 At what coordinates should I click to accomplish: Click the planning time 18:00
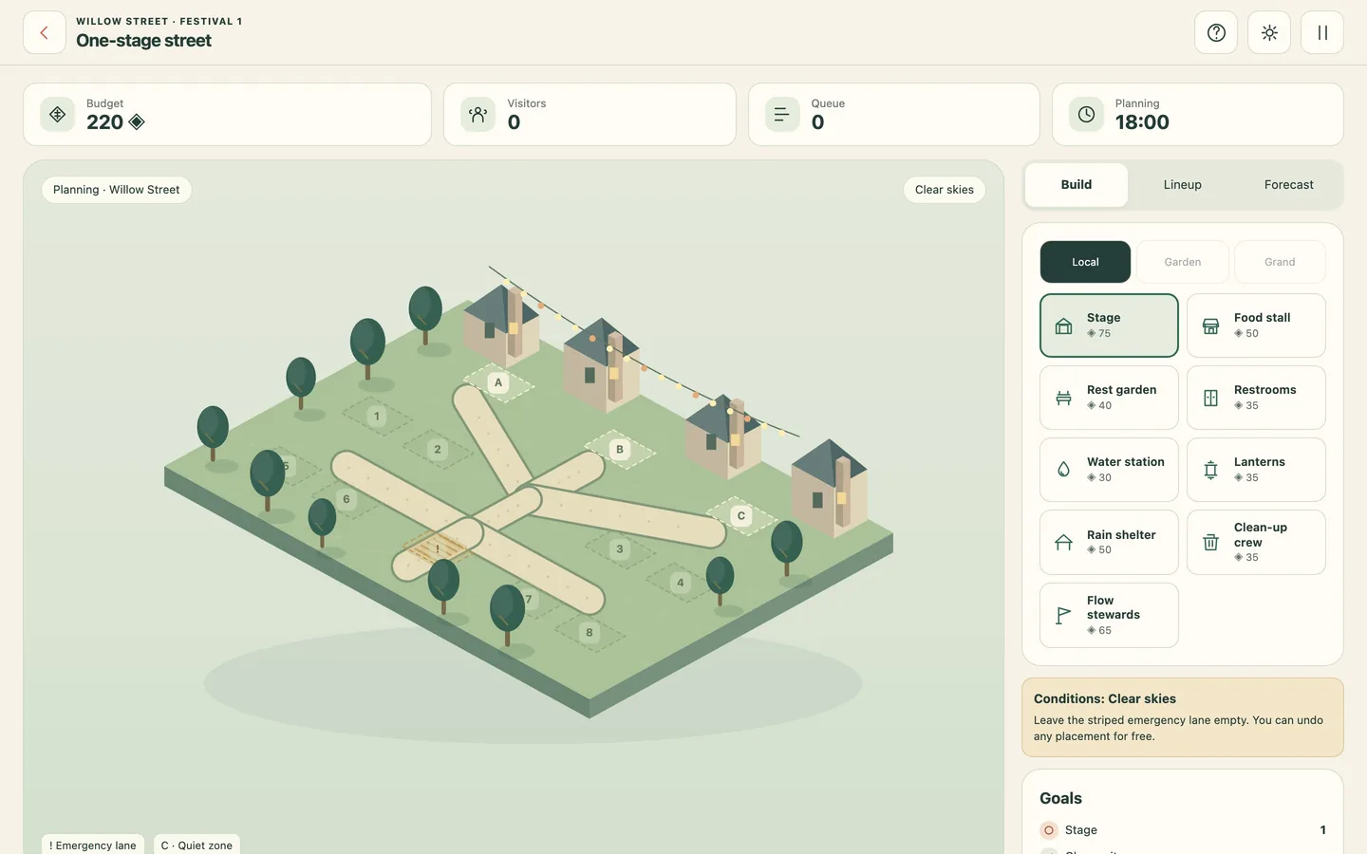[x=1142, y=122]
